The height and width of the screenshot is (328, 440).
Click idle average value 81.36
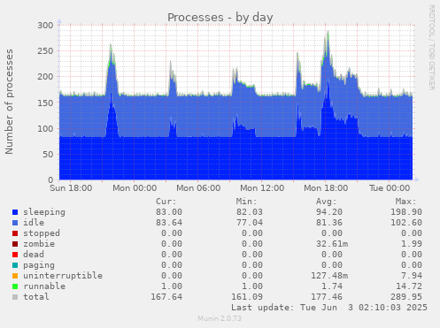[329, 223]
